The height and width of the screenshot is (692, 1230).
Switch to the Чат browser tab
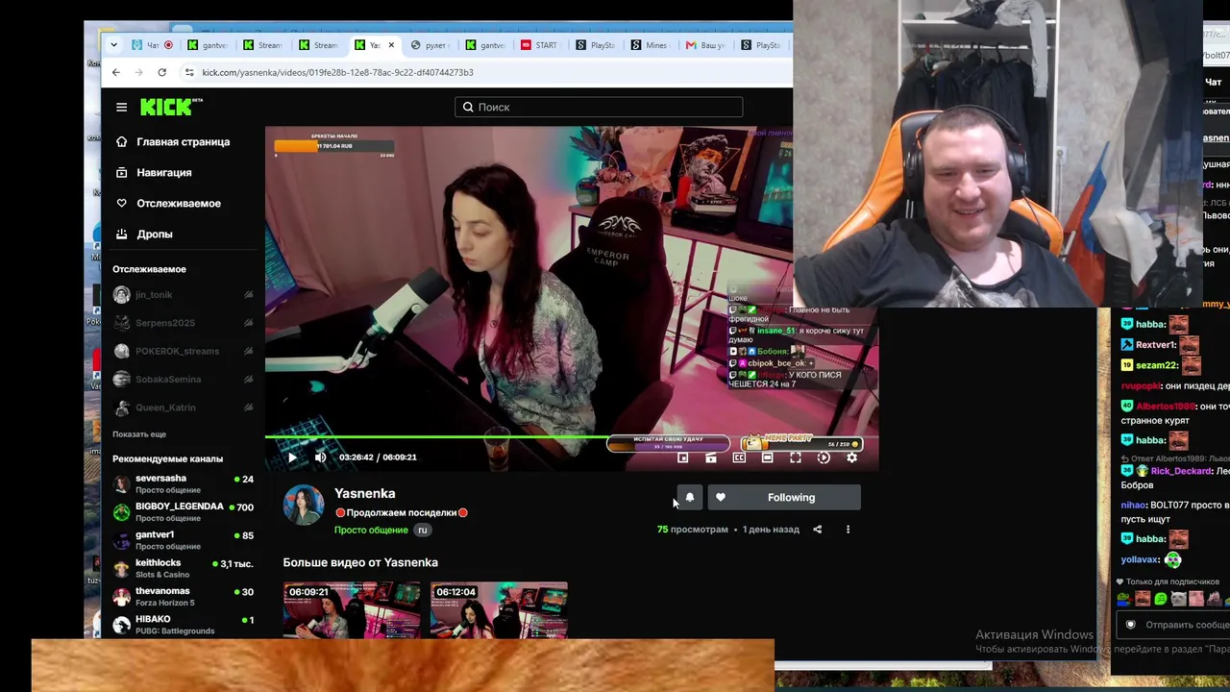pos(152,45)
